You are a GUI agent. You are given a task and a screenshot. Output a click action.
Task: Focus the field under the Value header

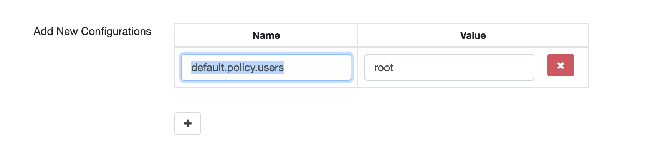(449, 67)
